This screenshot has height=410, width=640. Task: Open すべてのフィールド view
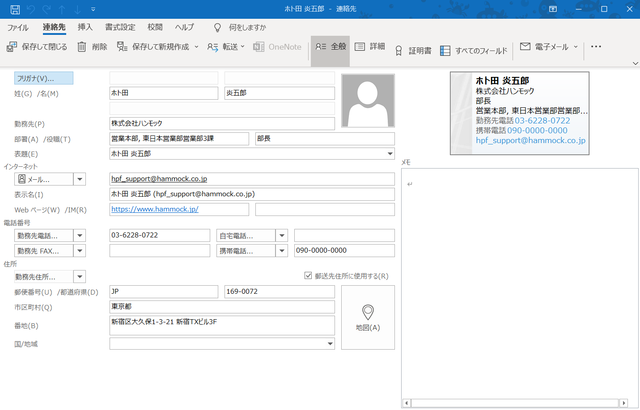click(x=474, y=51)
